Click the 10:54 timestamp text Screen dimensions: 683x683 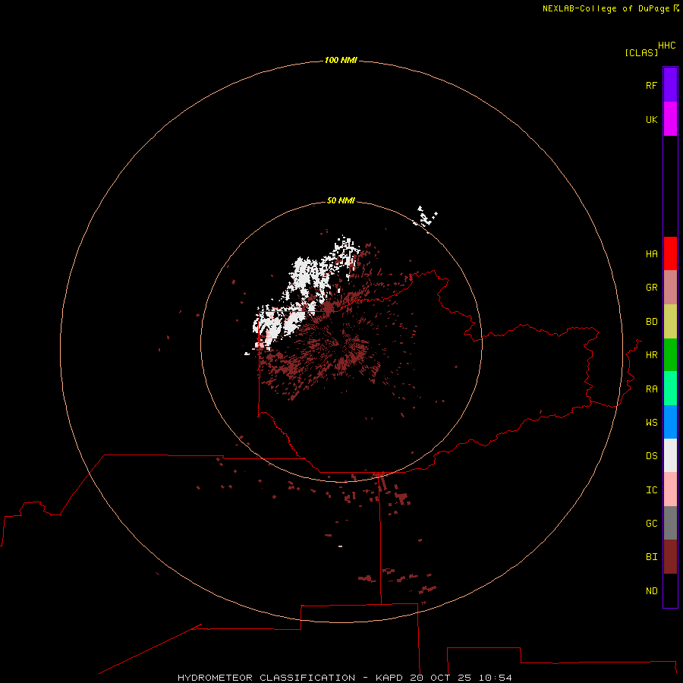coord(496,678)
